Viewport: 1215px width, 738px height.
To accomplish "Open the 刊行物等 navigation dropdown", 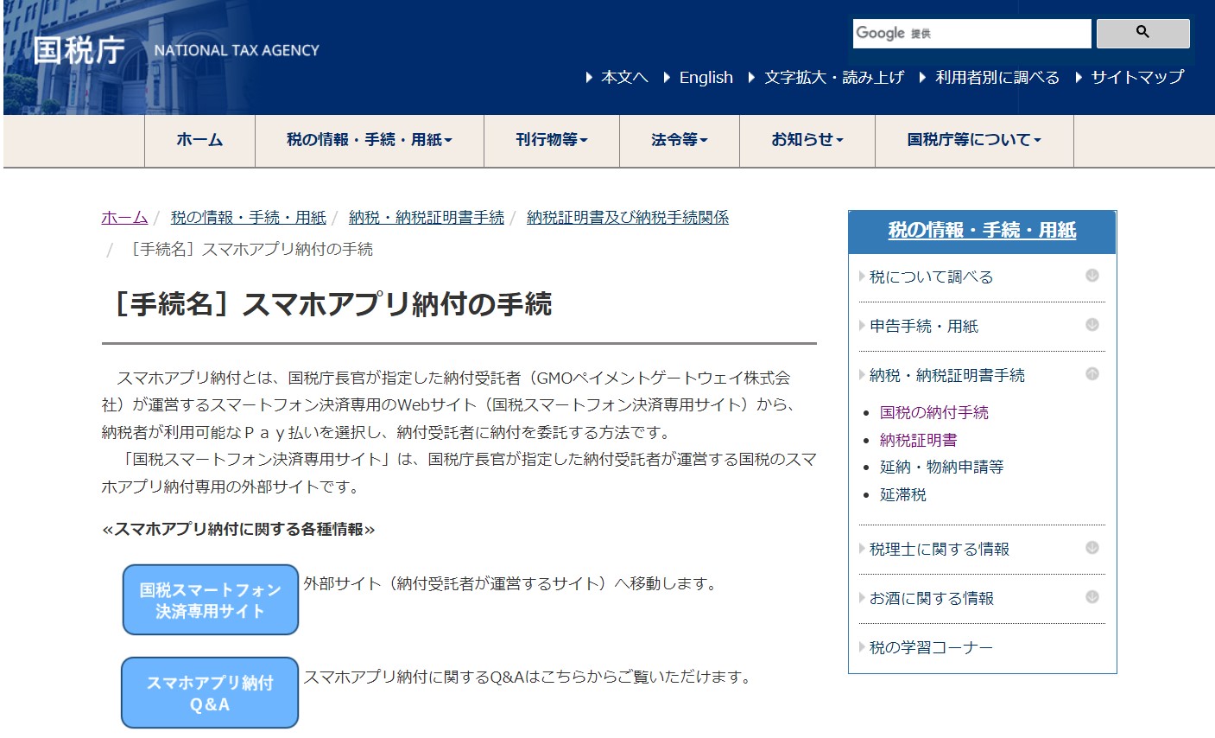I will click(x=551, y=140).
